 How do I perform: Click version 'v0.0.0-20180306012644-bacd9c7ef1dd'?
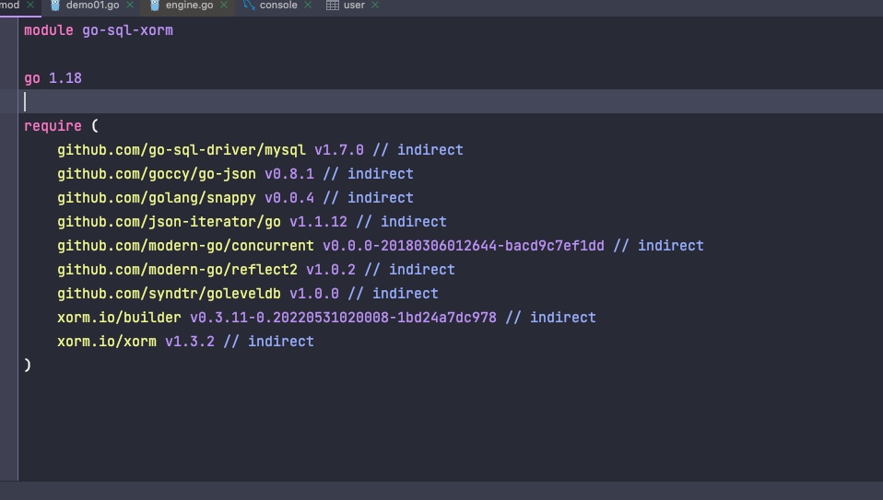pyautogui.click(x=464, y=246)
